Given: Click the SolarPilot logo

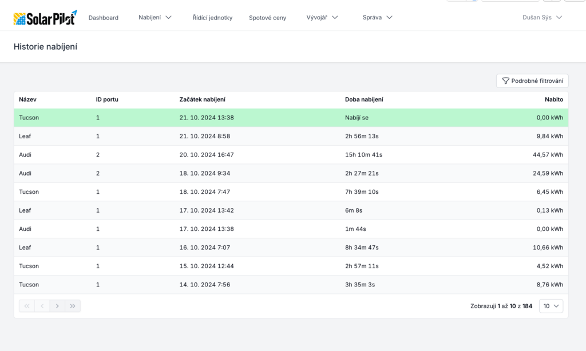Looking at the screenshot, I should (x=45, y=18).
